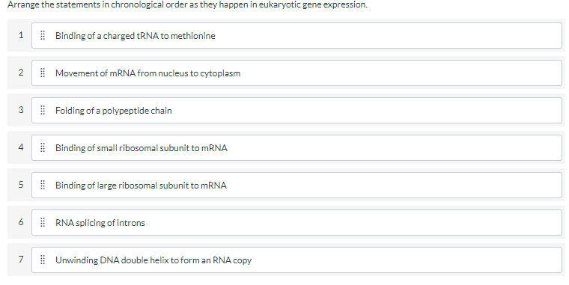Click drag handle for large ribosomal subunit
569x285 pixels.
point(43,185)
